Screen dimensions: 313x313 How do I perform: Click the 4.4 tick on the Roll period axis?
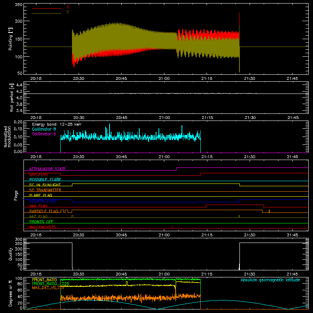(x=19, y=85)
